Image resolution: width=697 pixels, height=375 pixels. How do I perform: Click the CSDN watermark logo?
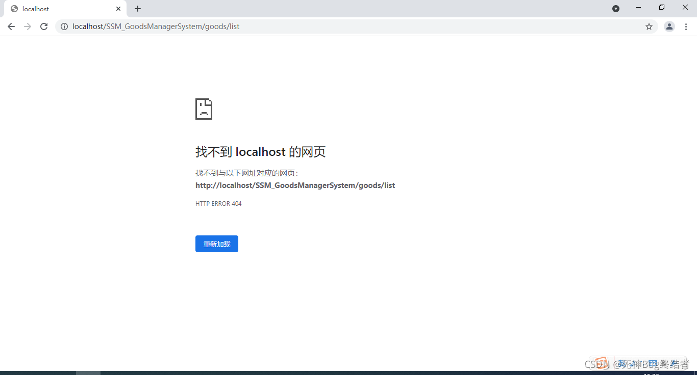601,363
